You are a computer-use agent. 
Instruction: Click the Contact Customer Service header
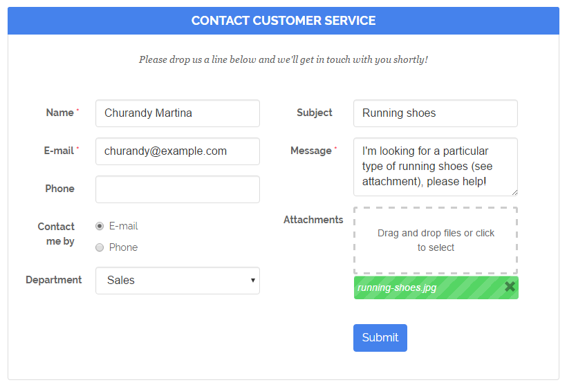click(x=283, y=21)
